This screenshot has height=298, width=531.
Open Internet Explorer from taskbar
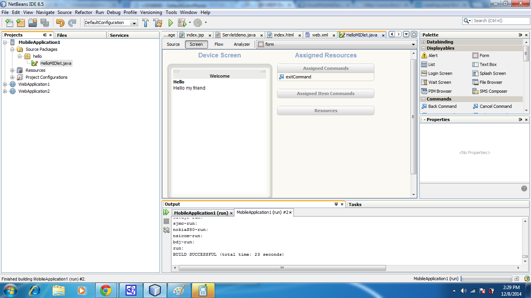coord(35,290)
